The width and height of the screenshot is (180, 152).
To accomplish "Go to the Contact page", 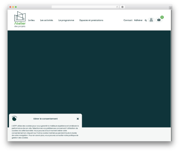I will point(128,20).
